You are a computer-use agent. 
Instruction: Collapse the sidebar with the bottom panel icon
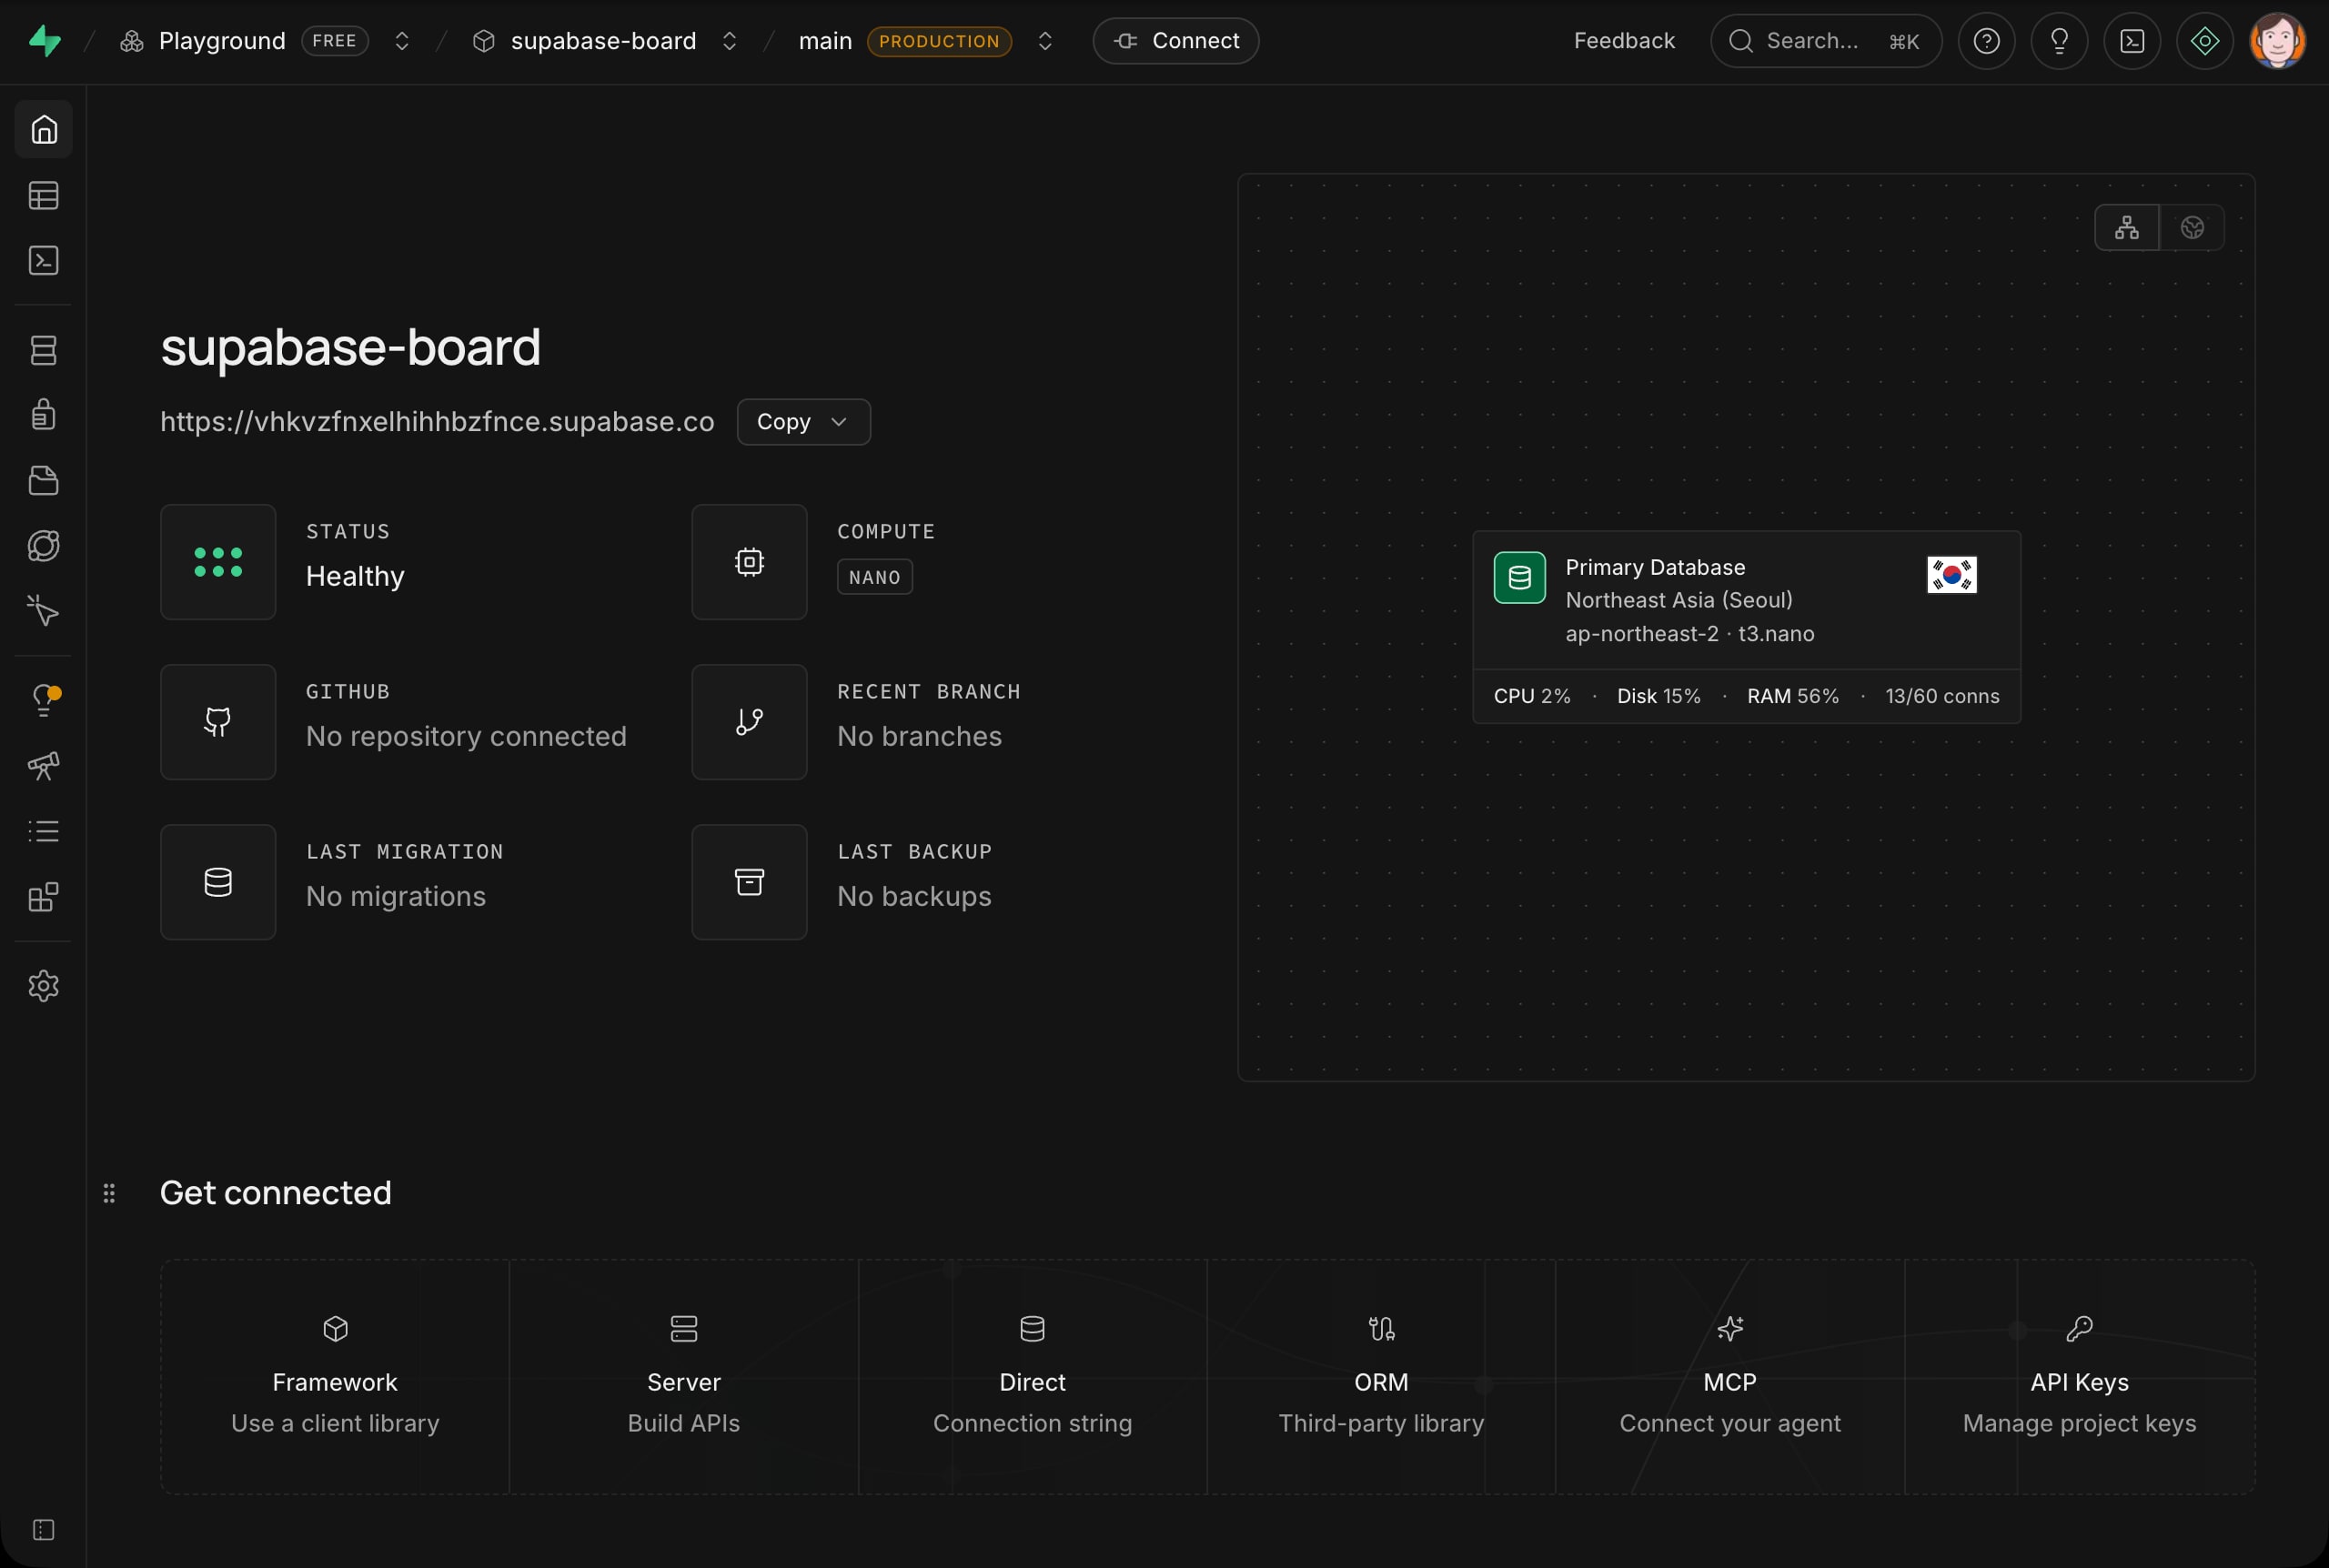[44, 1530]
